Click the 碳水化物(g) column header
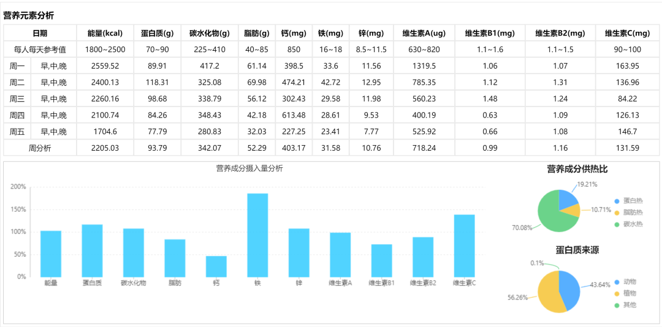The image size is (662, 327). (x=210, y=33)
